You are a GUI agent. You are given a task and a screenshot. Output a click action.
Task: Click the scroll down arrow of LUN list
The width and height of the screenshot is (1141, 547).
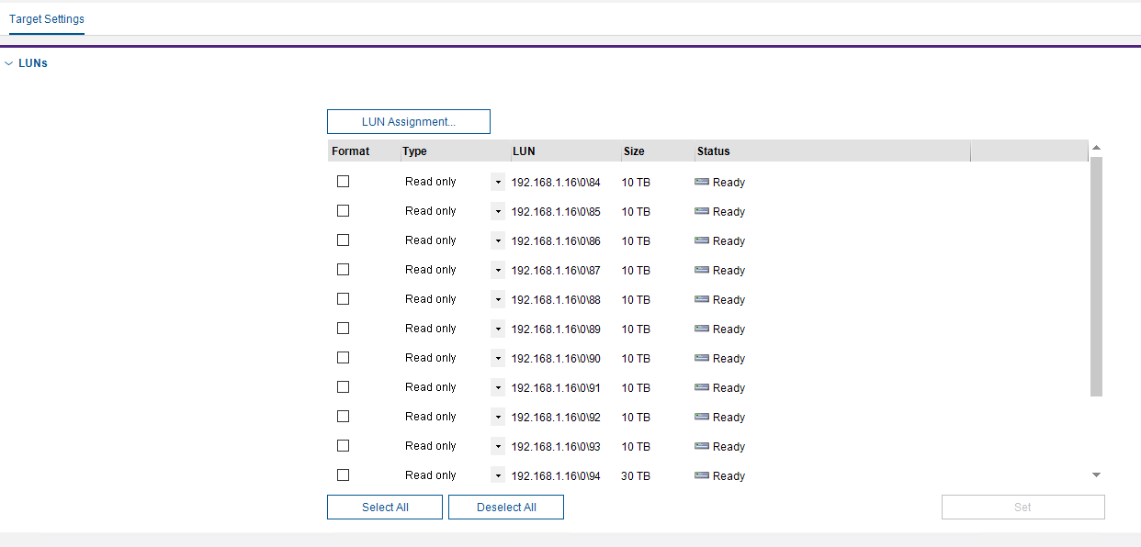pyautogui.click(x=1096, y=474)
